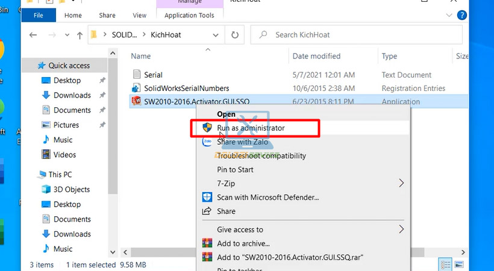Choose Pin to Start
This screenshot has height=271, width=494.
tap(235, 170)
